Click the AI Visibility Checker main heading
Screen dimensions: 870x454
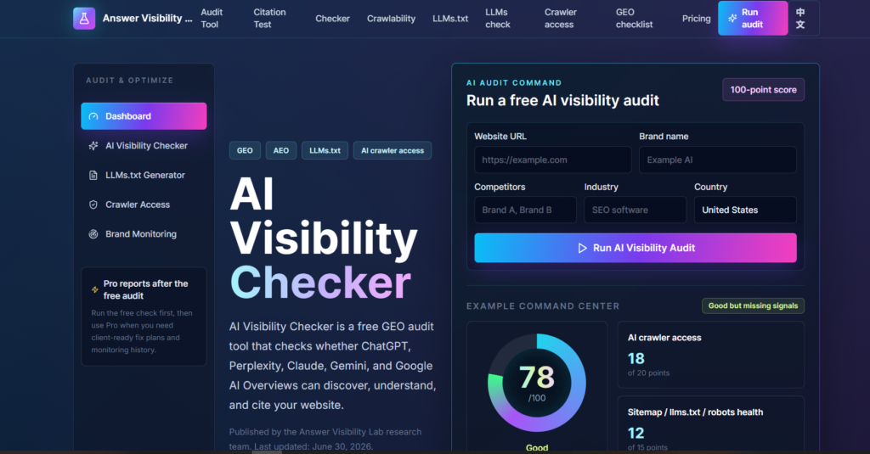click(x=324, y=238)
